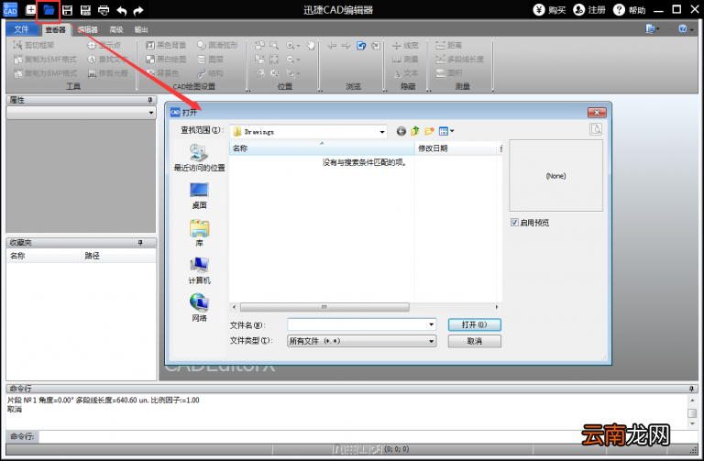Screen dimensions: 704x461
Task: Click the Print icon in the title bar
Action: (104, 10)
